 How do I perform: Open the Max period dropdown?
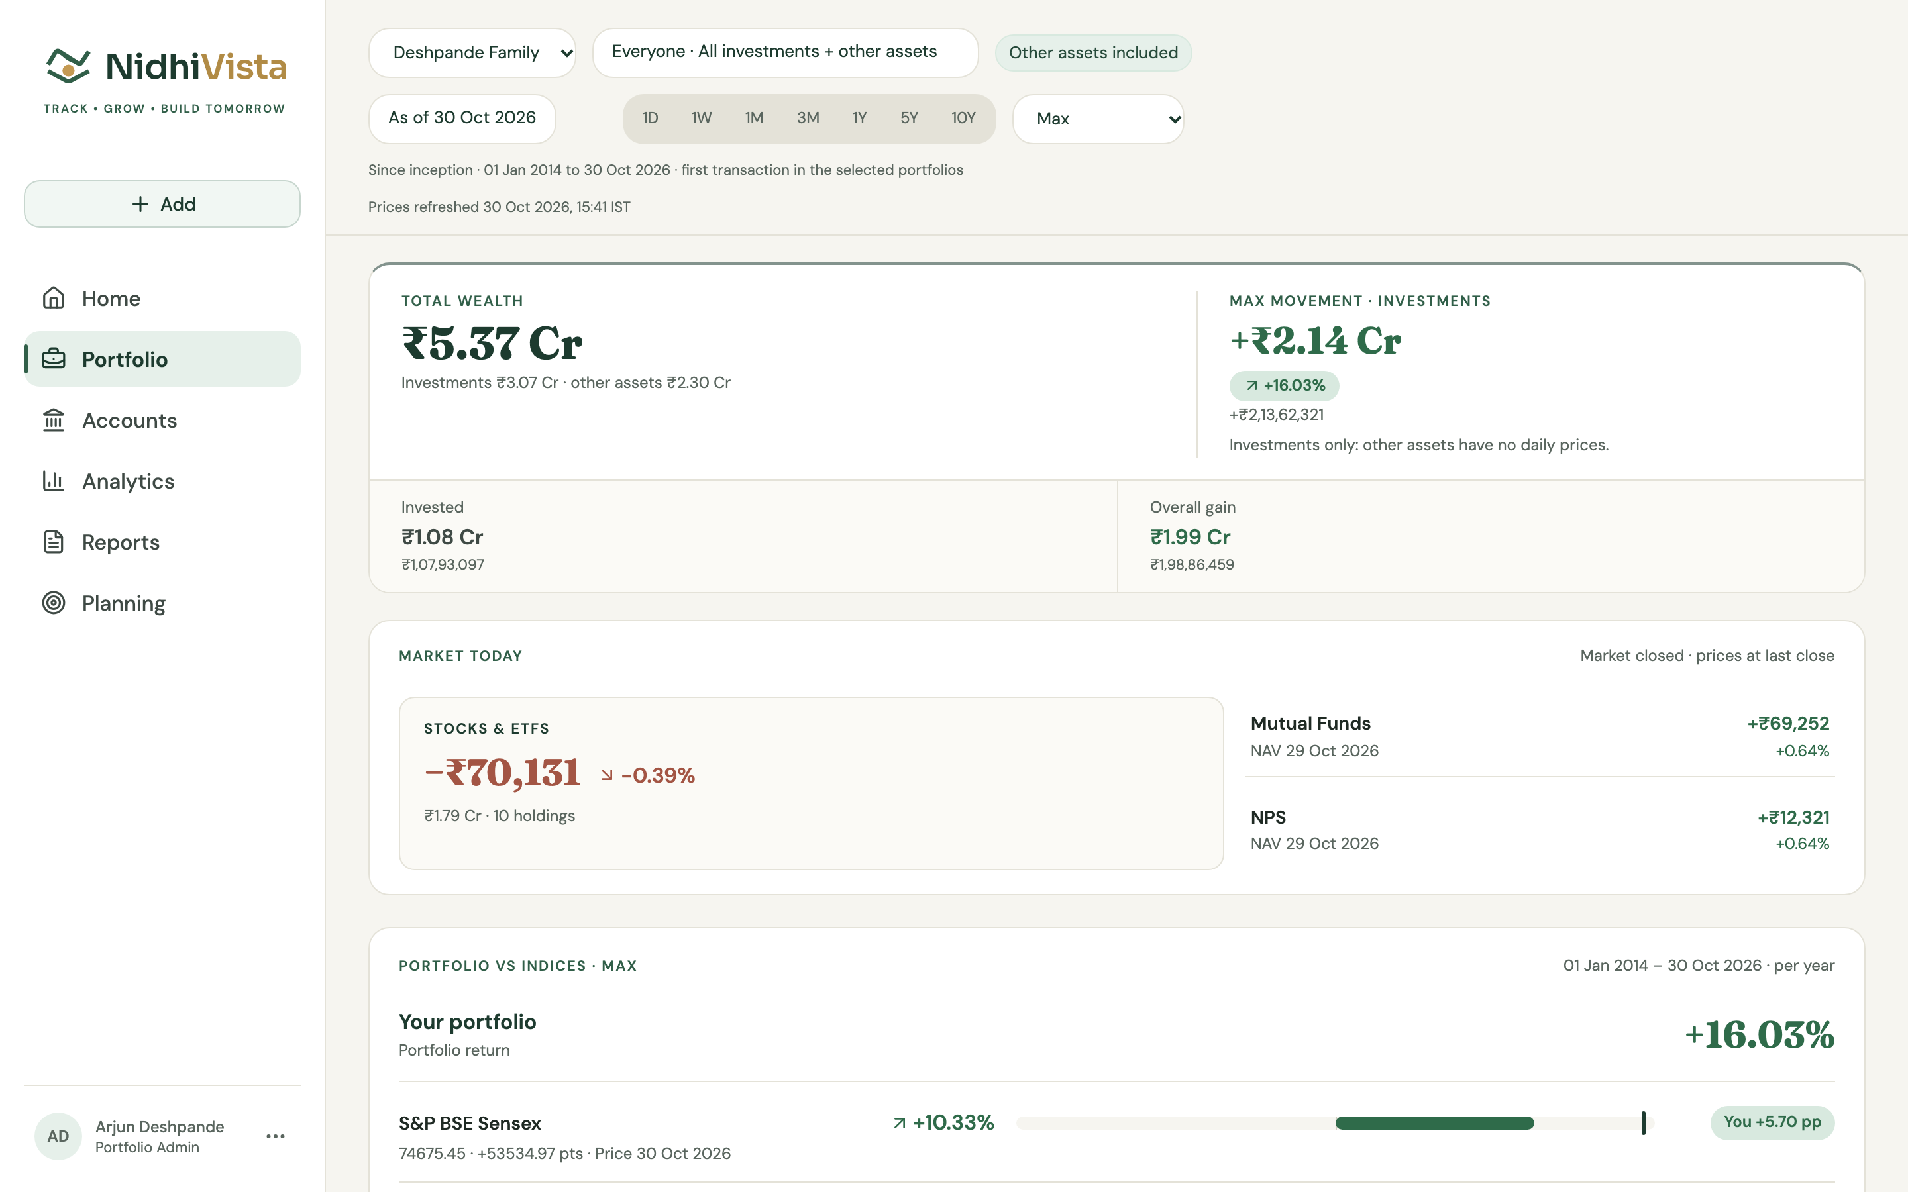coord(1098,119)
